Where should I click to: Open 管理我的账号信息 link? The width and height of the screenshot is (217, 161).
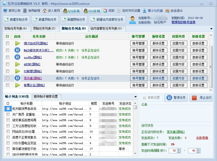(x=183, y=22)
